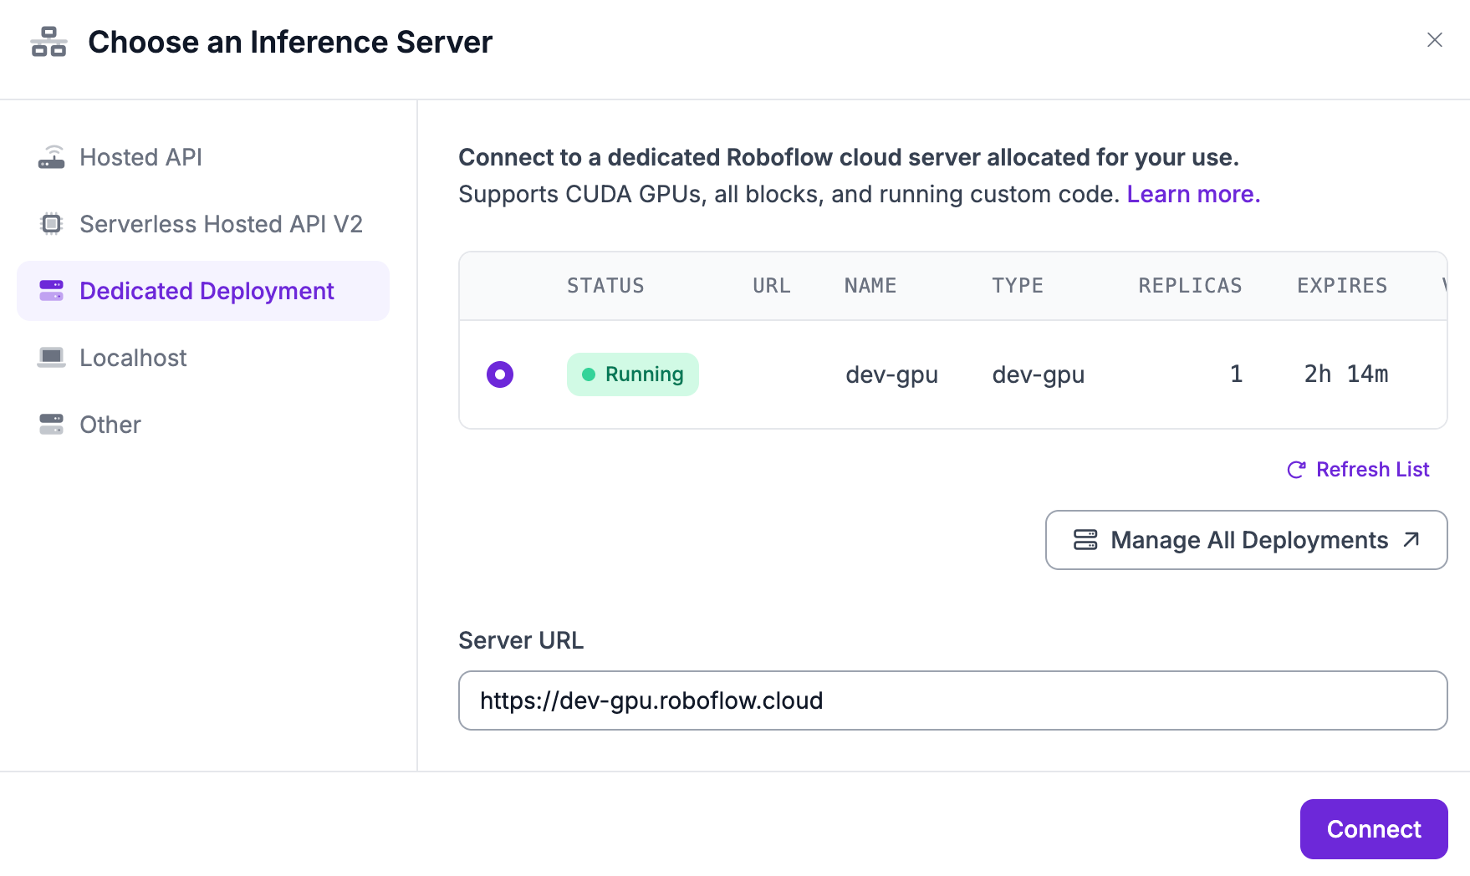The height and width of the screenshot is (876, 1470).
Task: Click the Other server icon
Action: pos(51,425)
